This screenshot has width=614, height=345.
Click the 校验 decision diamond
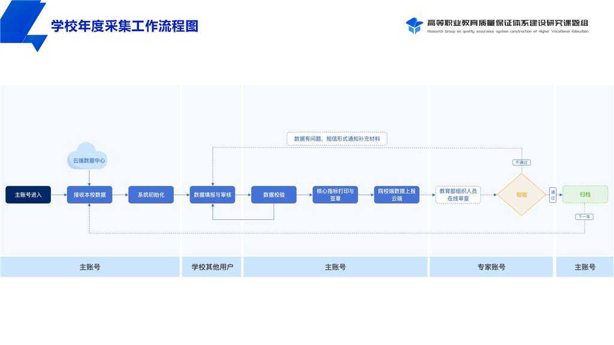pos(522,195)
